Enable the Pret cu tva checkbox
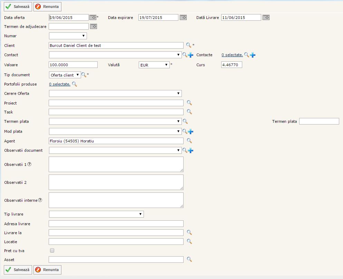The image size is (343, 279). (x=52, y=250)
